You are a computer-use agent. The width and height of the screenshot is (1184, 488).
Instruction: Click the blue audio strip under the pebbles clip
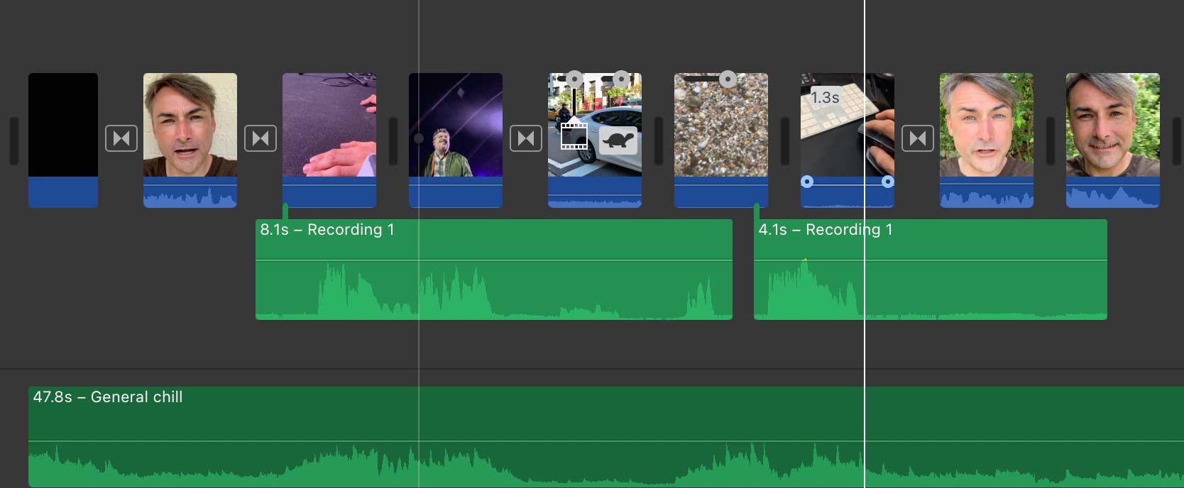pyautogui.click(x=721, y=192)
